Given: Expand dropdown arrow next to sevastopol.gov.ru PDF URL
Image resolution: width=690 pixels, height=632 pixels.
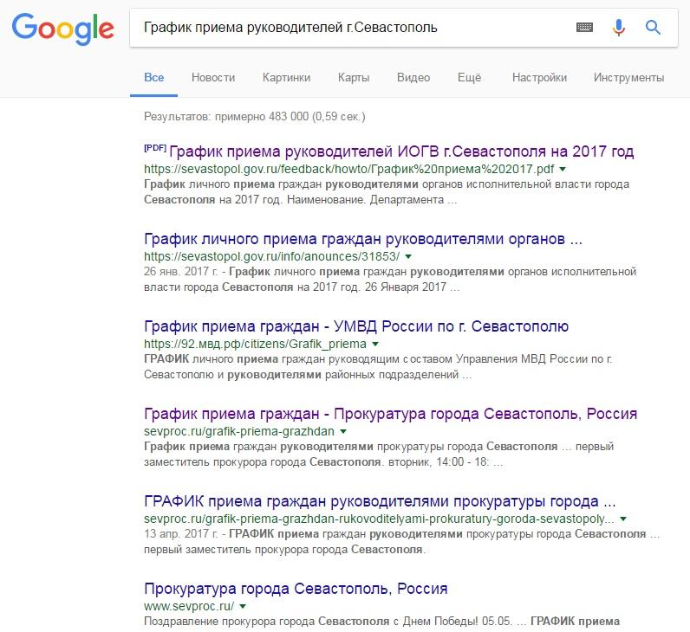Looking at the screenshot, I should click(563, 169).
